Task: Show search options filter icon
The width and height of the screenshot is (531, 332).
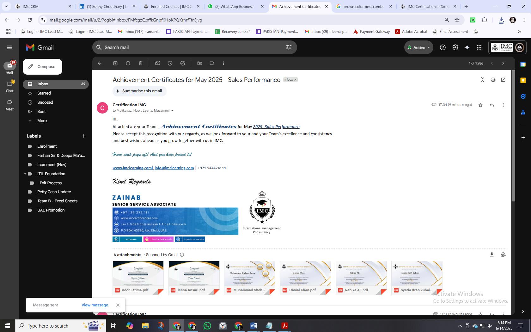Action: [x=289, y=47]
